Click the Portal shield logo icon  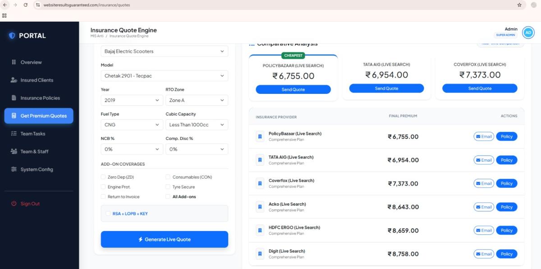tap(12, 36)
